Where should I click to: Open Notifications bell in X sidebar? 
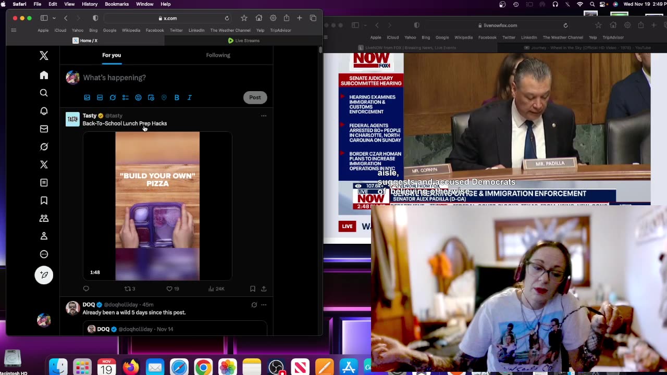[44, 111]
